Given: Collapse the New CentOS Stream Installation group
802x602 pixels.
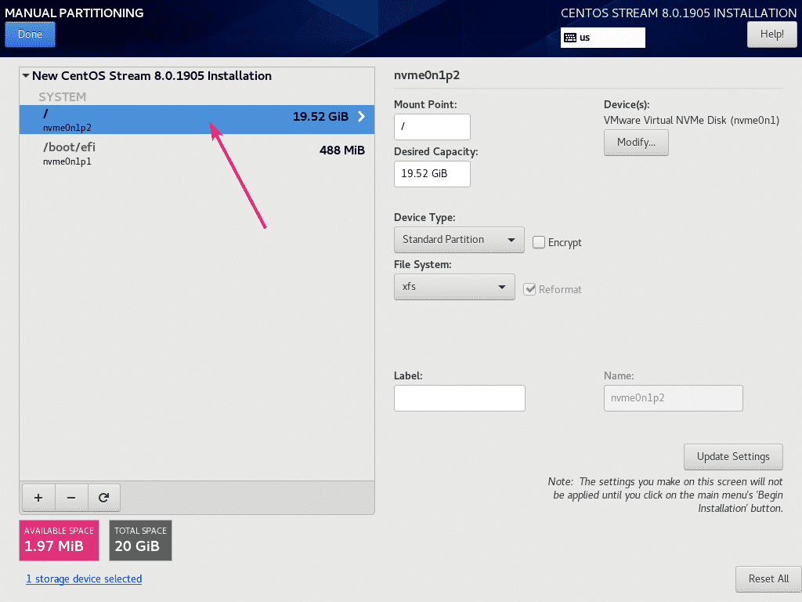Looking at the screenshot, I should [x=26, y=76].
